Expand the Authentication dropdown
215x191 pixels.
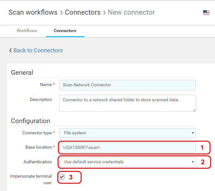point(127,162)
